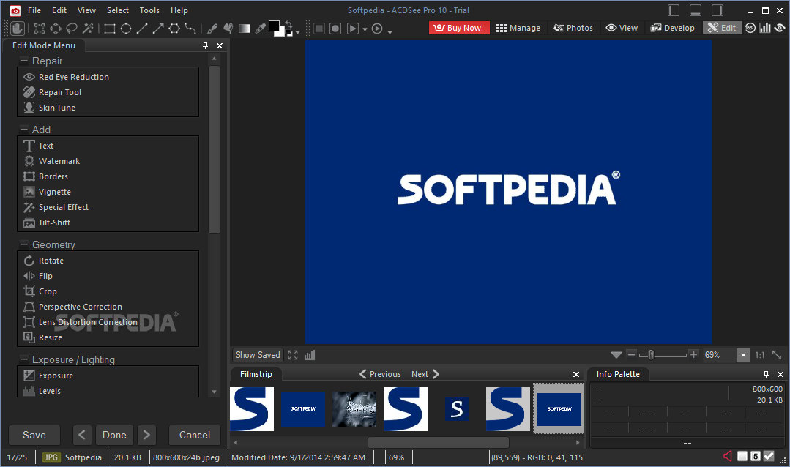790x467 pixels.
Task: Collapse the Geometry group
Action: point(23,244)
